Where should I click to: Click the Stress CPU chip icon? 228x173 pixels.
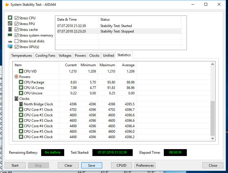[10, 18]
